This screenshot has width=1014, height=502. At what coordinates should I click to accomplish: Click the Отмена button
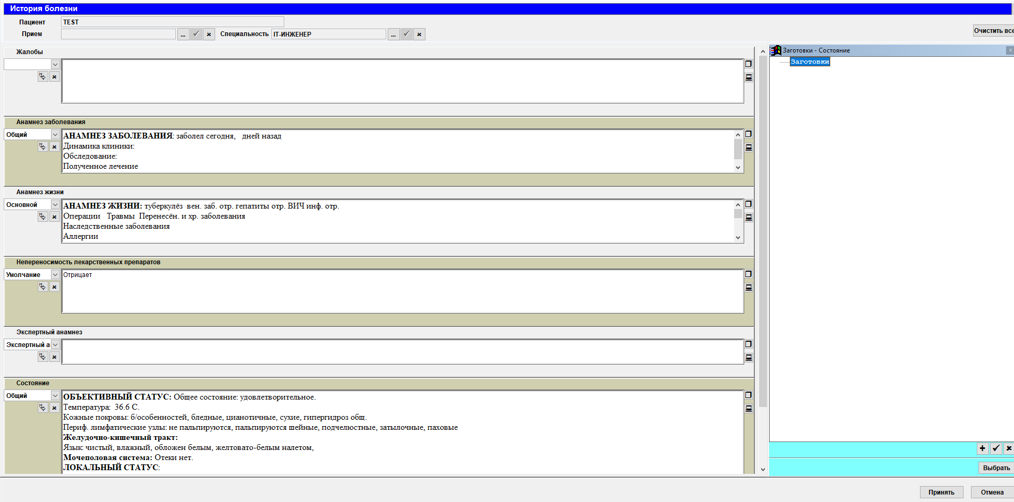[992, 492]
